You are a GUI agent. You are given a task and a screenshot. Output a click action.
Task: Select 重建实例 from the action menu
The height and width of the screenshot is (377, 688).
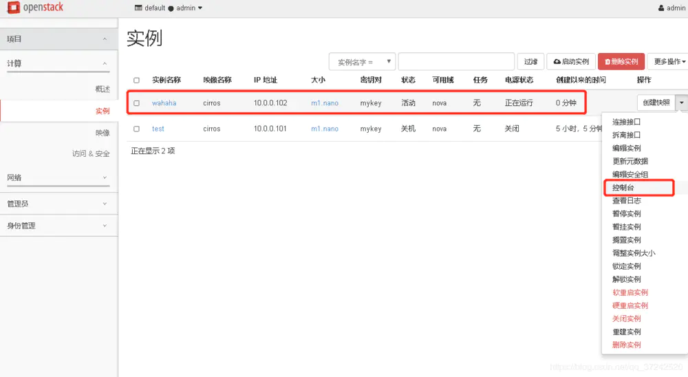tap(626, 332)
